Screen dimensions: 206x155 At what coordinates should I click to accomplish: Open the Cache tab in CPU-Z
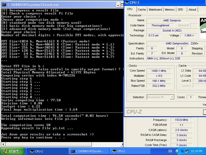click(142, 10)
